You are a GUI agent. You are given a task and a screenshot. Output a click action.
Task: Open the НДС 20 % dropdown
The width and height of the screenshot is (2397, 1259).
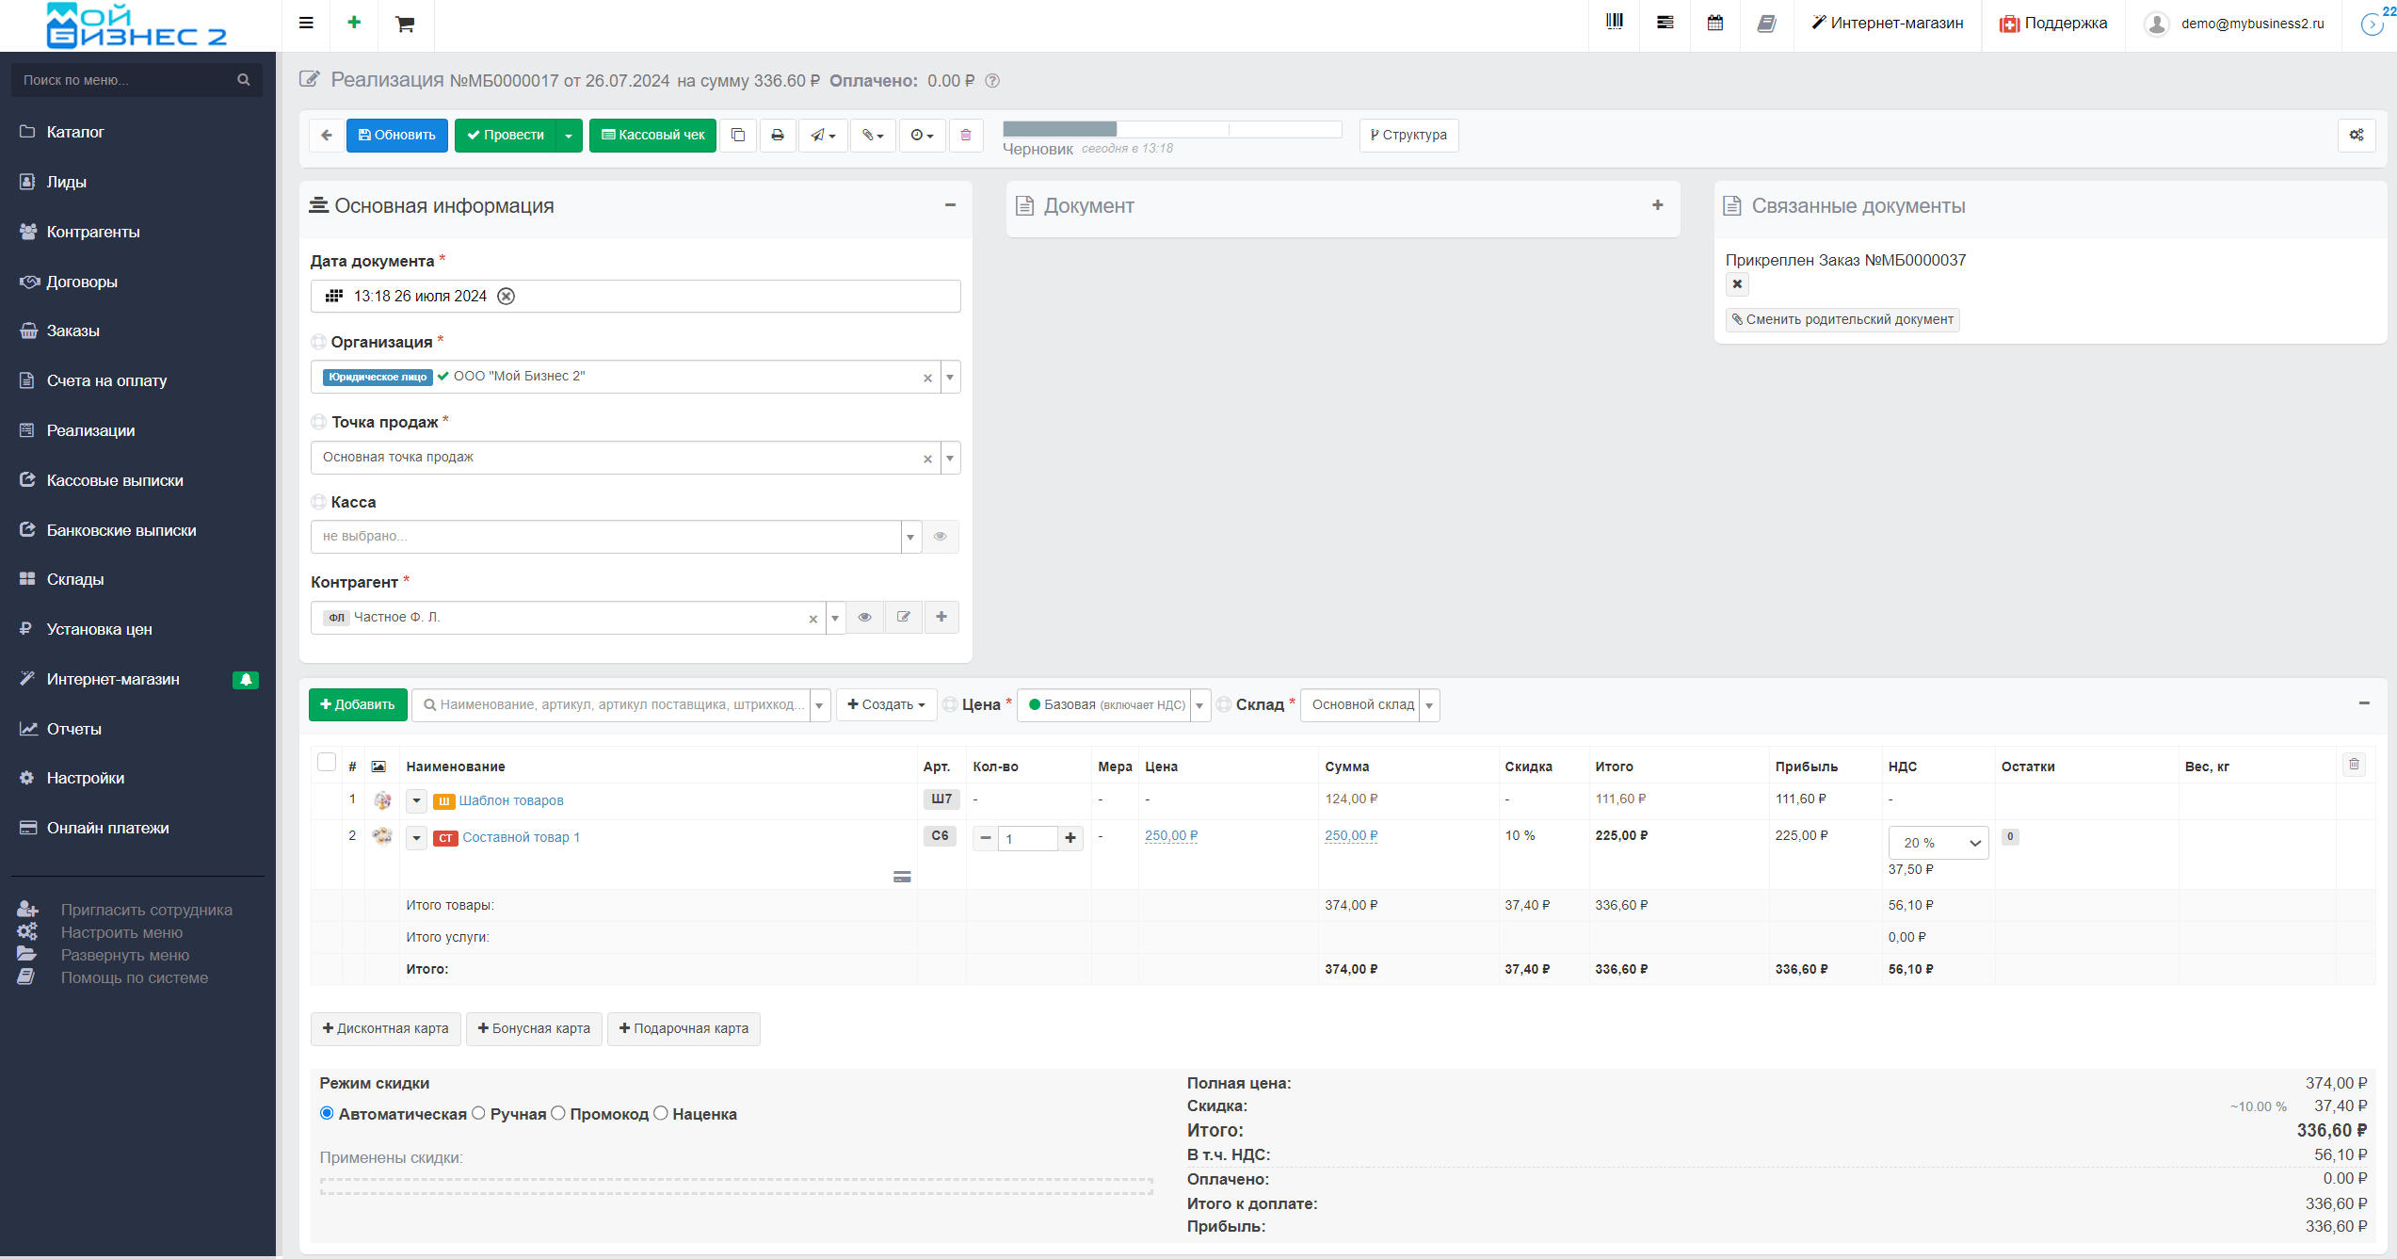(x=1938, y=843)
